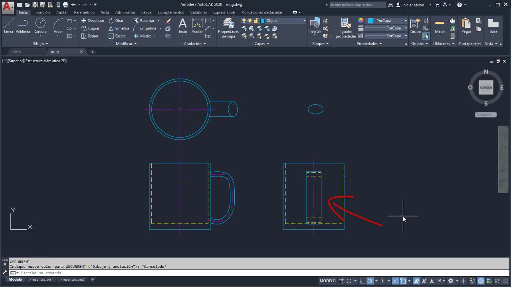Click the MODELO status bar button
Viewport: 511px width, 287px height.
pos(327,281)
